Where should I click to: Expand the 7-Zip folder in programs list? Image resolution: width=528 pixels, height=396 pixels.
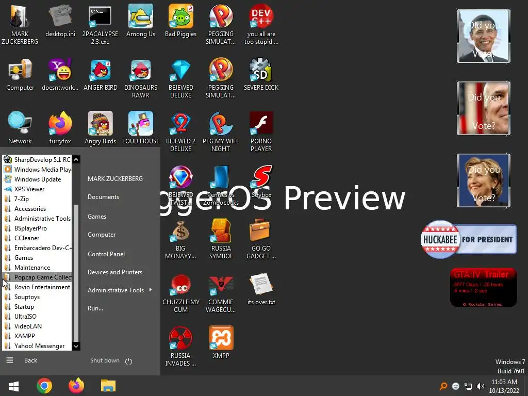(37, 199)
